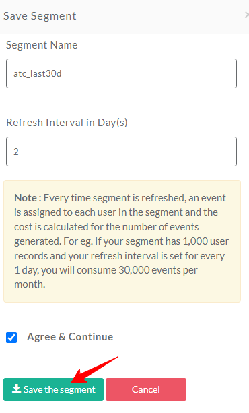Click the Segment Name field label
Screen dimensions: 249x413
(42, 45)
